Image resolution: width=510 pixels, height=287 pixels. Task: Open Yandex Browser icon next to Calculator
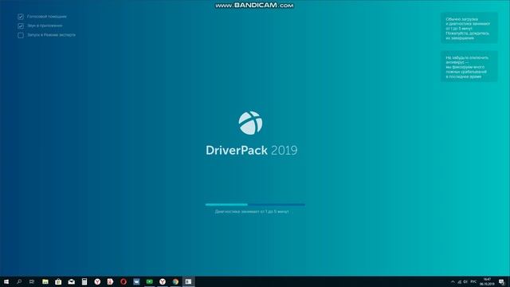[x=97, y=281]
